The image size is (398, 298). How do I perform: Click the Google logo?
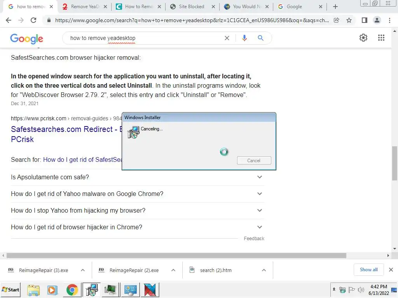click(27, 39)
